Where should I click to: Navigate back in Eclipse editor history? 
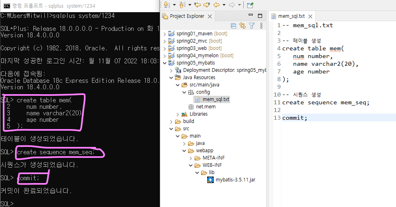pyautogui.click(x=217, y=5)
